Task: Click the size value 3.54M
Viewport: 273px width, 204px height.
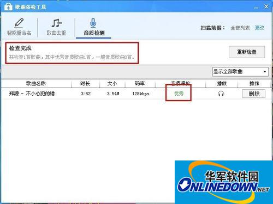Action: (x=113, y=94)
